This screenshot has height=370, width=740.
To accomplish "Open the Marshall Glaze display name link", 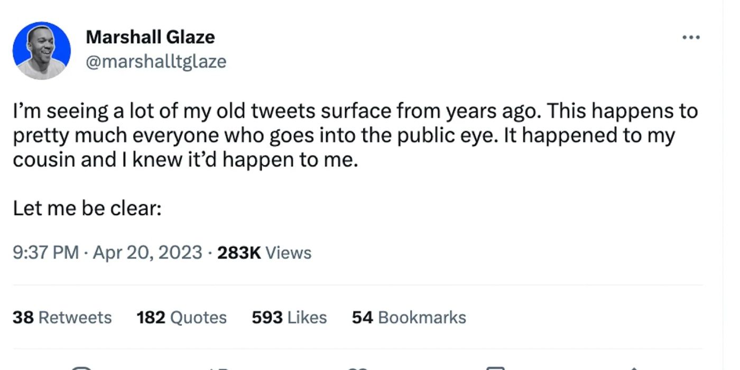I will [x=150, y=37].
